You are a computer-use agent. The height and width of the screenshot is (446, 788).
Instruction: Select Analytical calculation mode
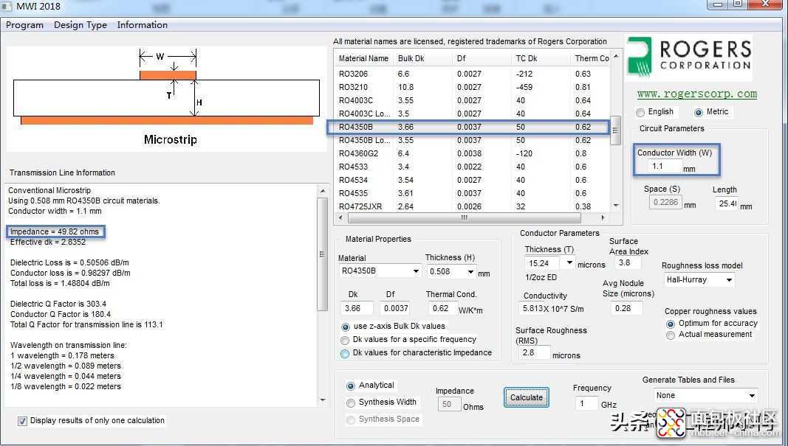(x=351, y=386)
